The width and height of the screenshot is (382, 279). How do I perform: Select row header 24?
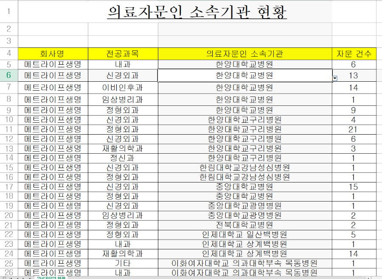[x=9, y=254]
